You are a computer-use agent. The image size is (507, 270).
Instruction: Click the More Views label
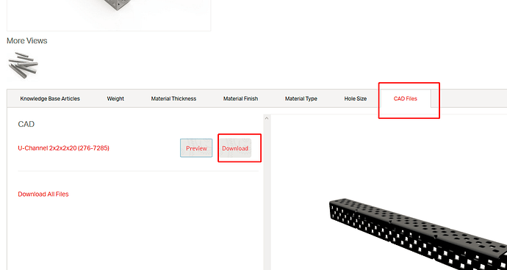click(27, 40)
